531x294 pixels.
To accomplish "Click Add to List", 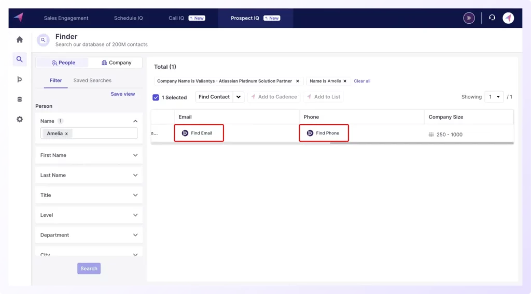I will (x=324, y=97).
